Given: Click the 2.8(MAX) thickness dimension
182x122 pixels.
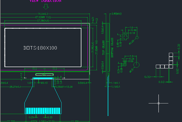Looking at the screenshot, I should 117,14.
